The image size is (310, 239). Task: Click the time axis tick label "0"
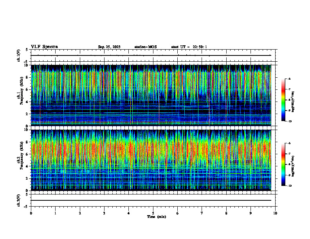(31, 213)
